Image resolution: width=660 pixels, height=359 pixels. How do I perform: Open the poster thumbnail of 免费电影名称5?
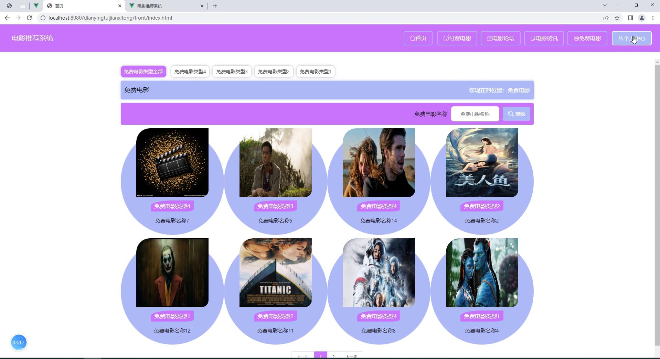[x=276, y=163]
